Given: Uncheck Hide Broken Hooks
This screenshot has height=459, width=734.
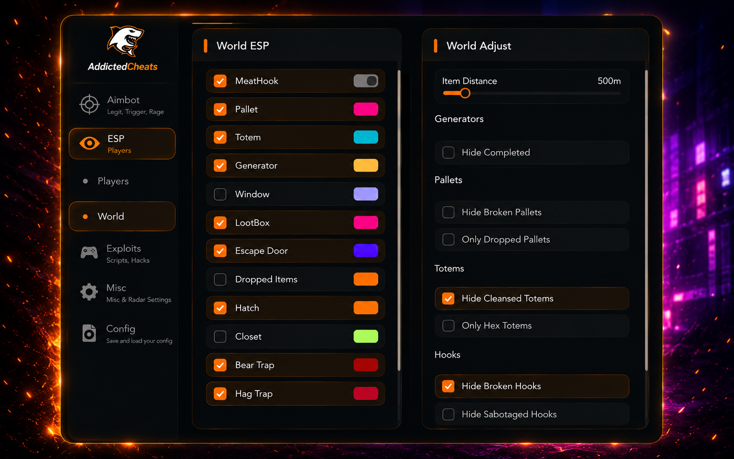Looking at the screenshot, I should 448,386.
